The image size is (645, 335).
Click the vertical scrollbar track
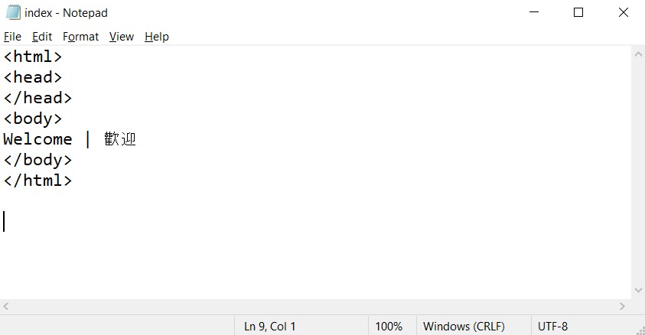(638, 172)
